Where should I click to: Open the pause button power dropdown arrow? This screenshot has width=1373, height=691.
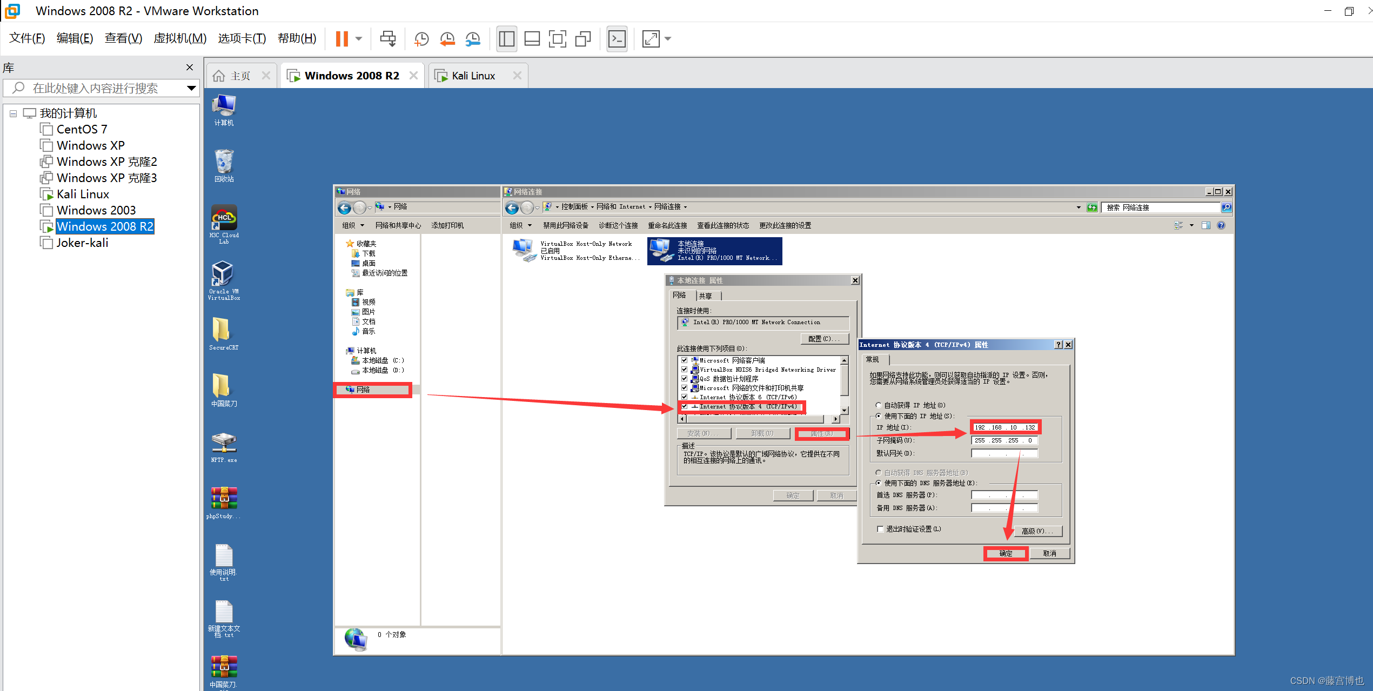359,39
